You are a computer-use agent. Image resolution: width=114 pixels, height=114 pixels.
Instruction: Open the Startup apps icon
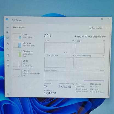[x=8, y=49]
